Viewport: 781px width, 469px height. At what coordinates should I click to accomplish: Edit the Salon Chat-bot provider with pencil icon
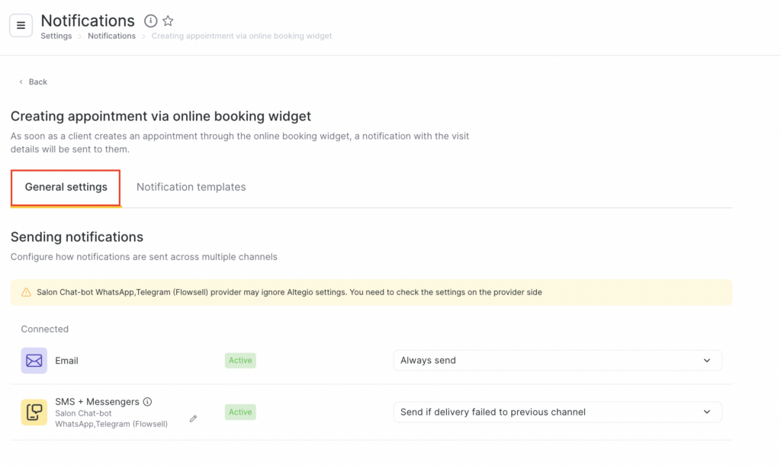point(193,419)
